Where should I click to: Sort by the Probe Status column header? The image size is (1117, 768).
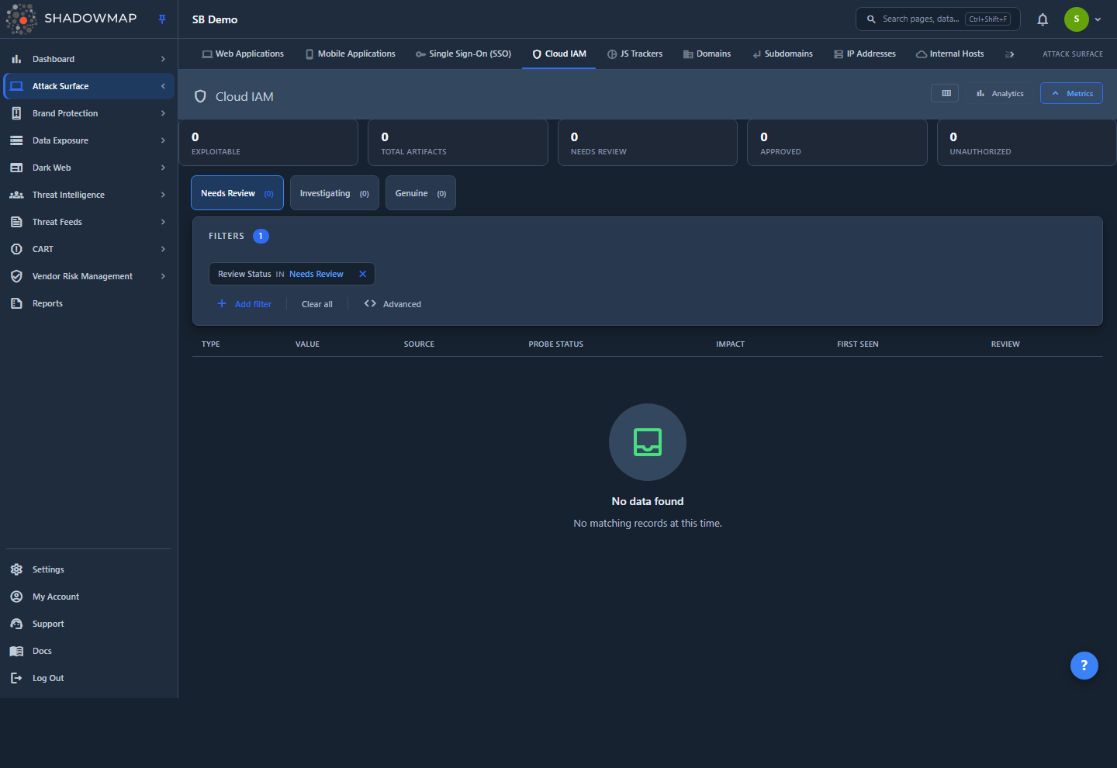point(556,344)
